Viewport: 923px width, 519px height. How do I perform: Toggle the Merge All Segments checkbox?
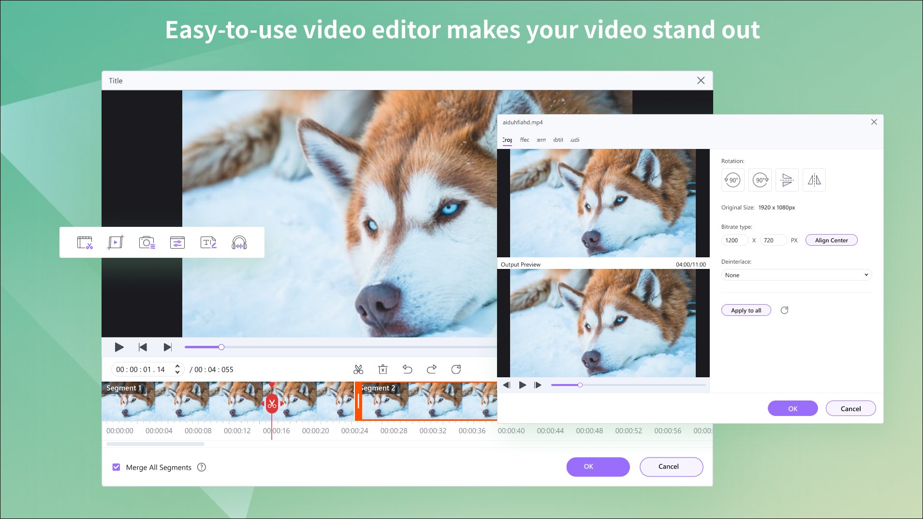[x=116, y=467]
